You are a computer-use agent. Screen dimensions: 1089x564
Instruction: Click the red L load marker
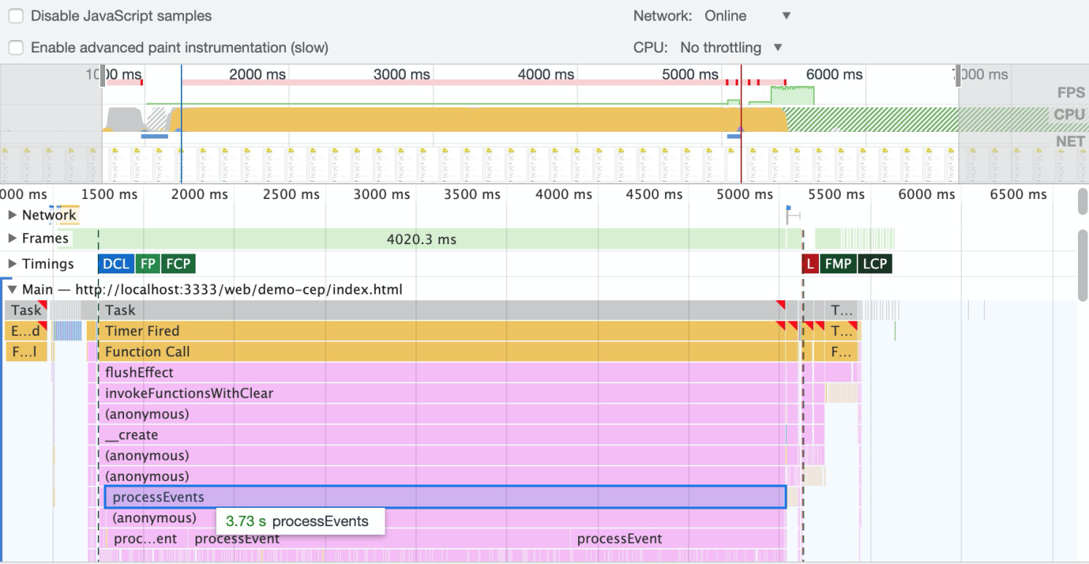coord(809,264)
